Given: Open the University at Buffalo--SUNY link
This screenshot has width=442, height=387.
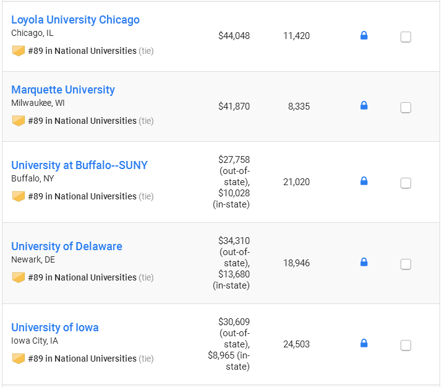Looking at the screenshot, I should 79,165.
